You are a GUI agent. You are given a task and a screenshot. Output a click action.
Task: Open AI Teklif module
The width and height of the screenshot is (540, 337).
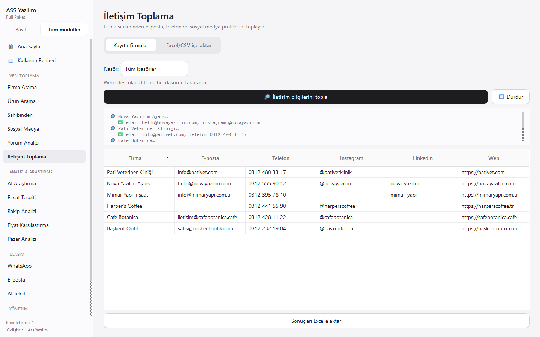point(44,294)
